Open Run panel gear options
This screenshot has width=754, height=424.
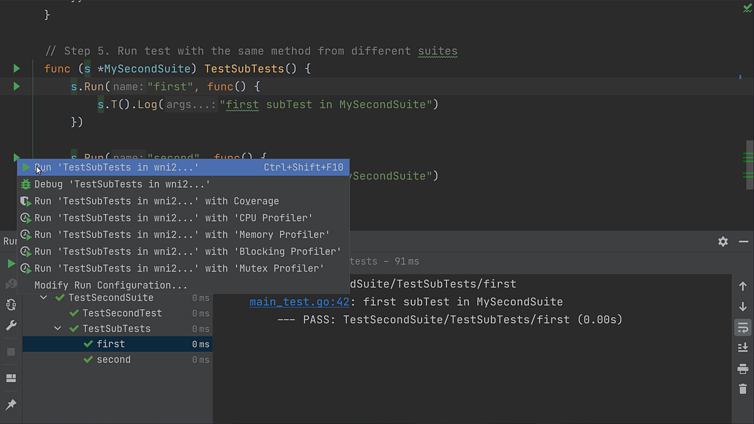(723, 241)
